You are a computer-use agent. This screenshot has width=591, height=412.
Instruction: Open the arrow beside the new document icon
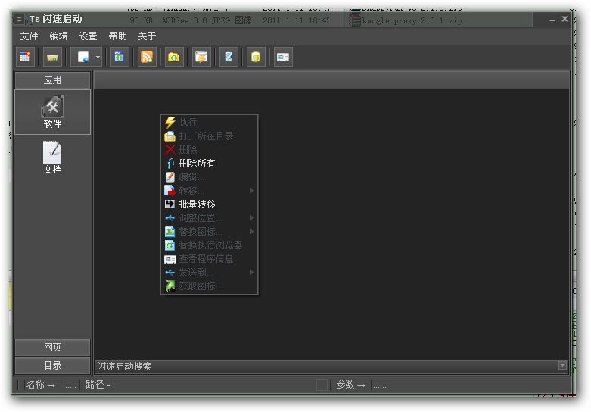pyautogui.click(x=98, y=57)
